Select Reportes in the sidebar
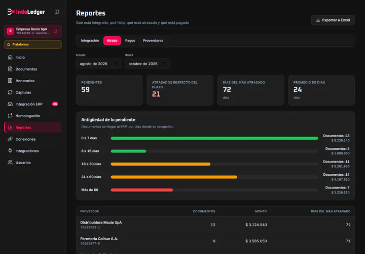365x254 pixels. pyautogui.click(x=33, y=128)
